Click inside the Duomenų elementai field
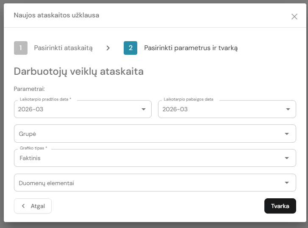 (148, 183)
